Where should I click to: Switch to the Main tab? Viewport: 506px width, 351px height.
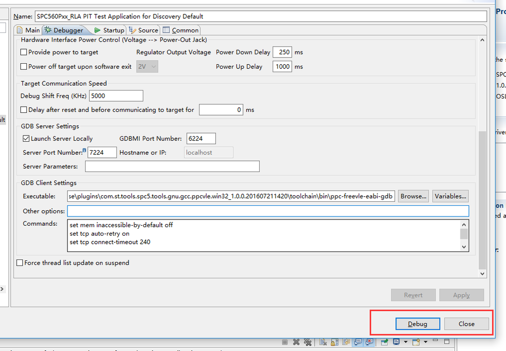tap(28, 30)
